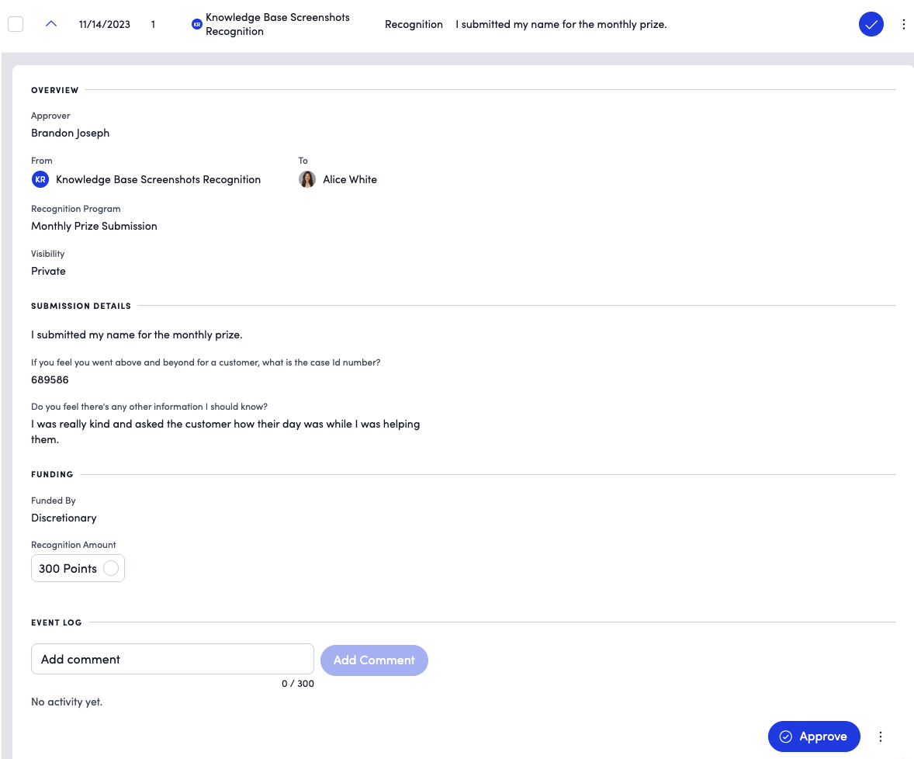Click the Recognition type cell in row

pos(414,25)
